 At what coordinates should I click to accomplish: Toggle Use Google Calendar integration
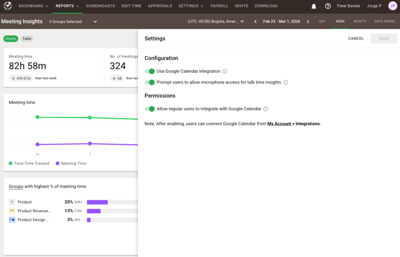(x=150, y=72)
